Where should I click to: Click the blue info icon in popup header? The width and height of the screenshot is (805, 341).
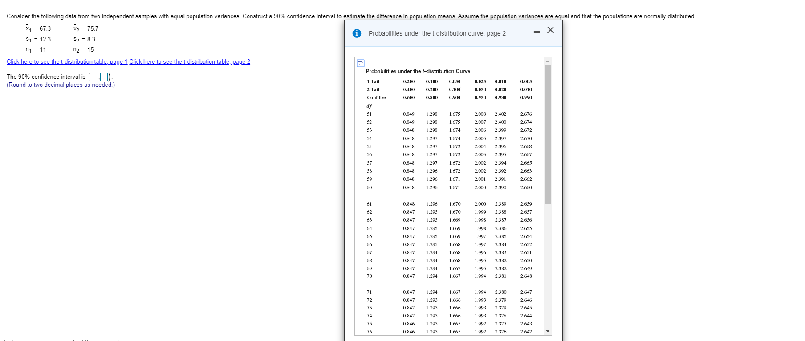[357, 33]
